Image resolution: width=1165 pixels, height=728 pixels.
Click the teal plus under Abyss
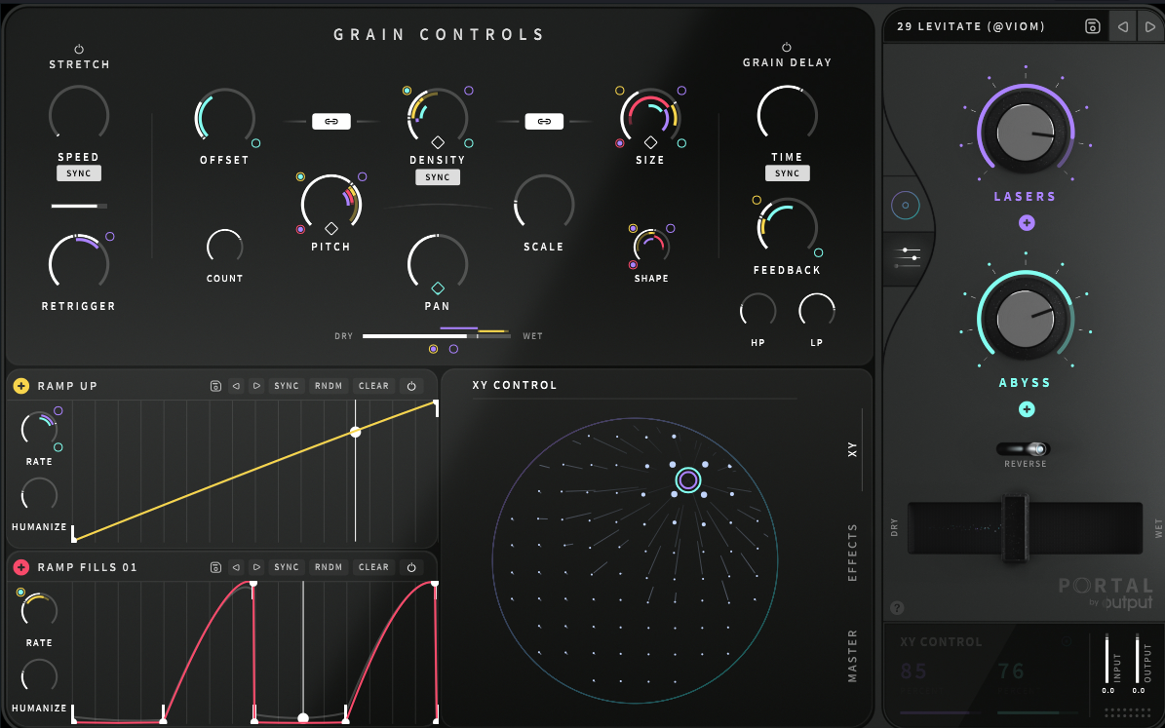coord(1026,409)
